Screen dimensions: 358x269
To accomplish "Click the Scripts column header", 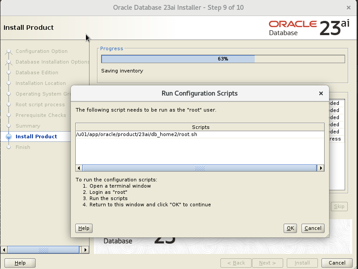I will [200, 127].
